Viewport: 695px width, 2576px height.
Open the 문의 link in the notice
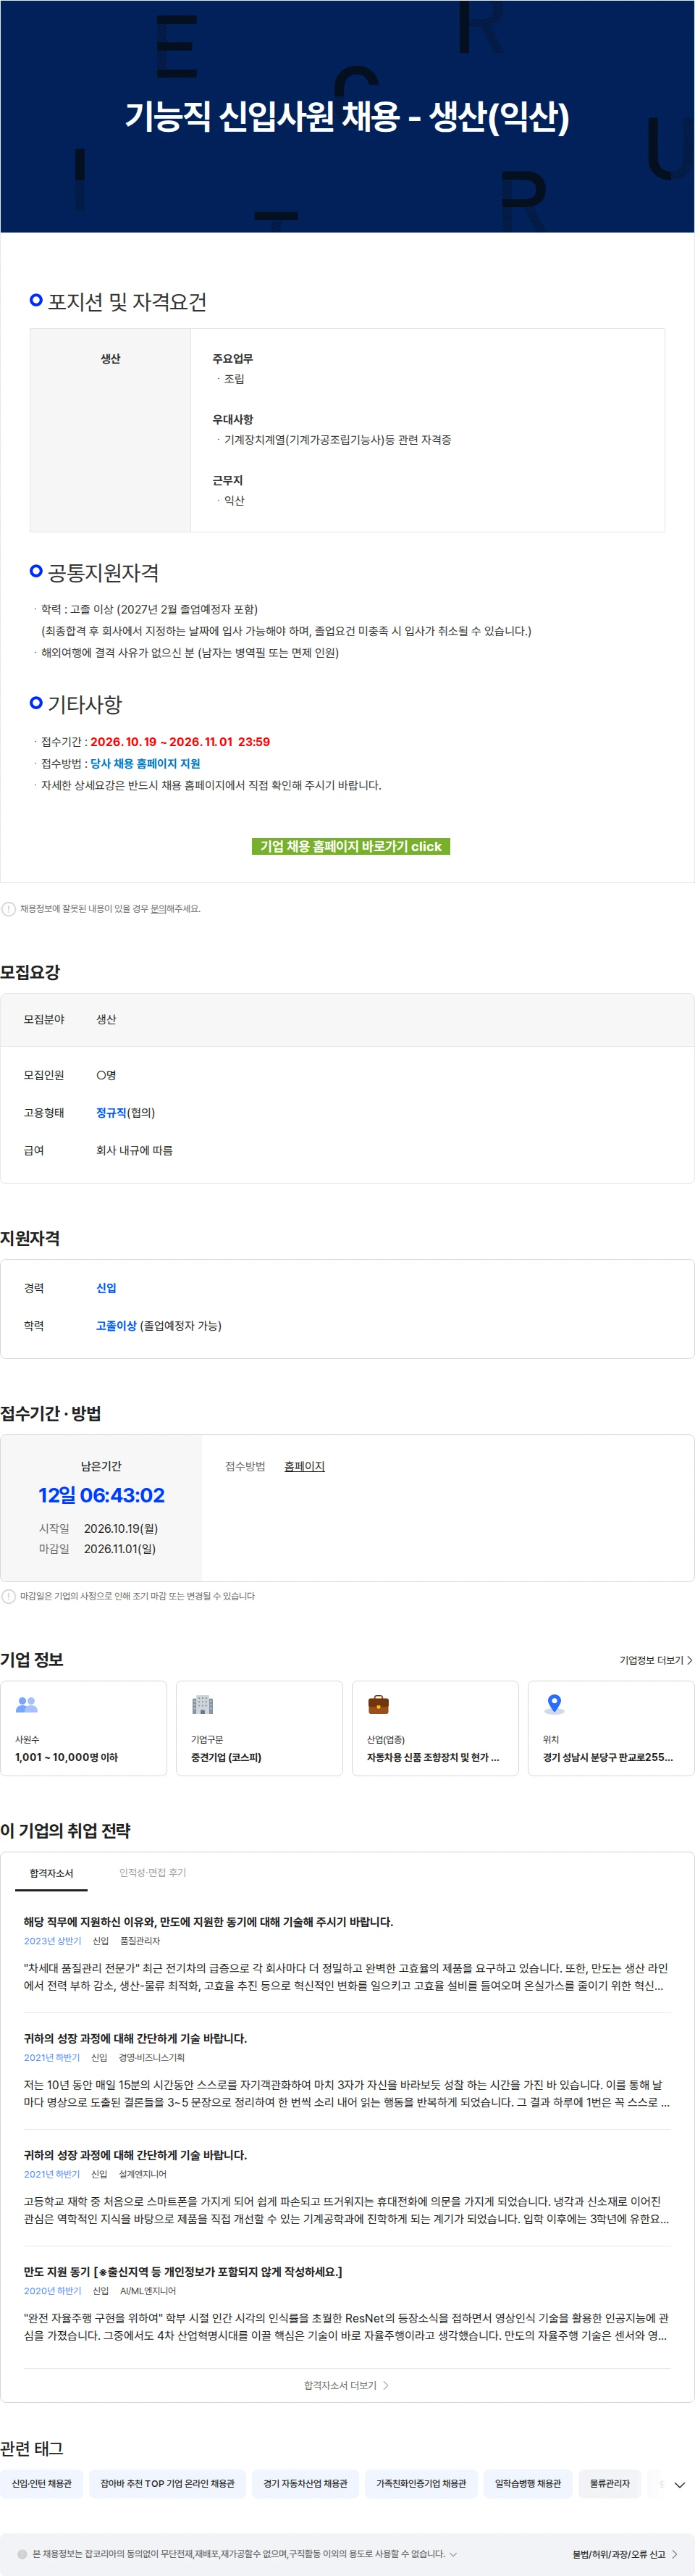point(158,909)
